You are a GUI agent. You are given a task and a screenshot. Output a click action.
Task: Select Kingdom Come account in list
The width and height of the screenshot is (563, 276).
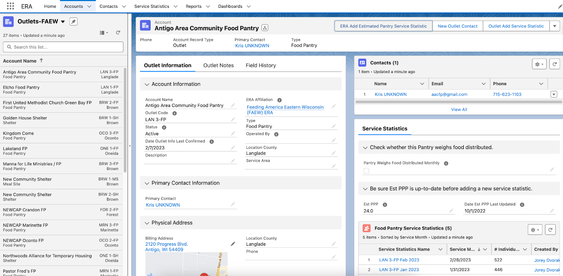(x=18, y=133)
